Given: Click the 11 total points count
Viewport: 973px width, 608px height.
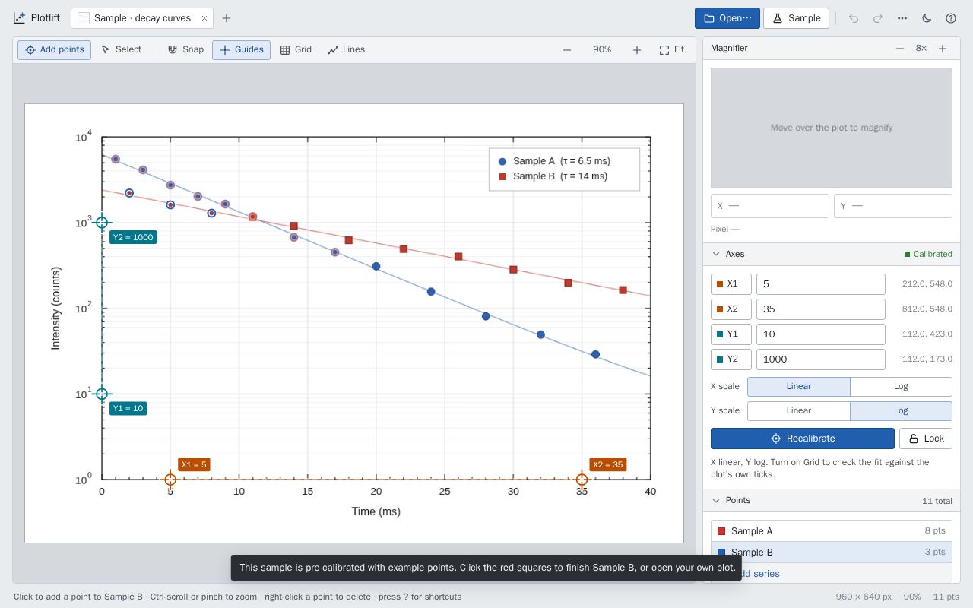Looking at the screenshot, I should tap(937, 501).
